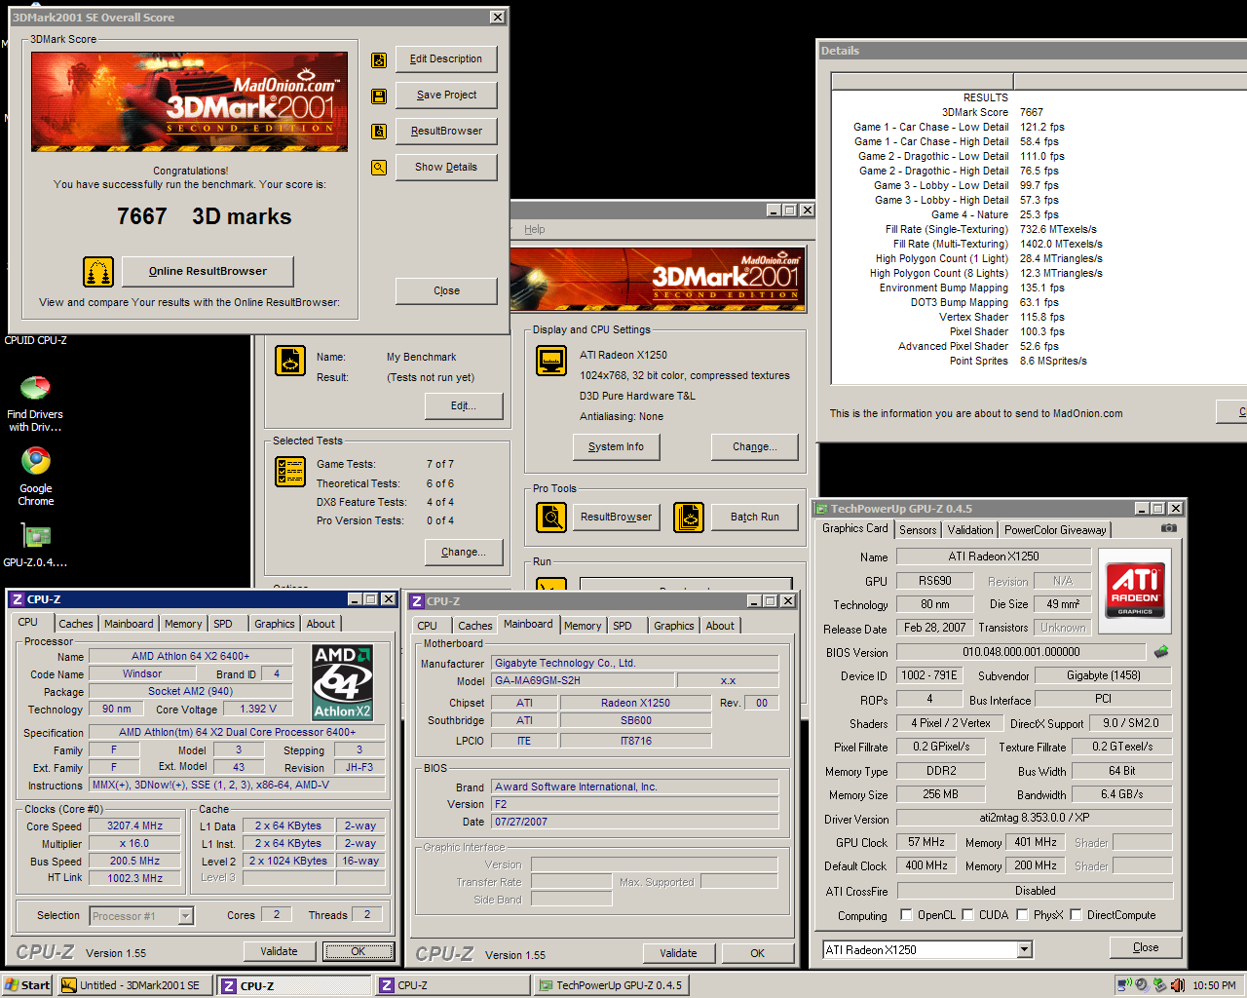
Task: Click the GPU-Z Name field ATI Radeon X1250
Action: (x=994, y=557)
